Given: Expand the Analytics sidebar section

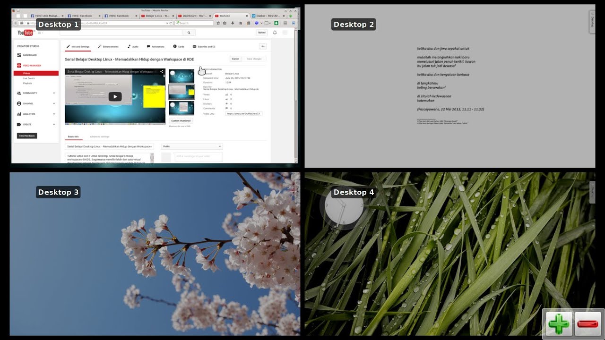Looking at the screenshot, I should (x=36, y=114).
